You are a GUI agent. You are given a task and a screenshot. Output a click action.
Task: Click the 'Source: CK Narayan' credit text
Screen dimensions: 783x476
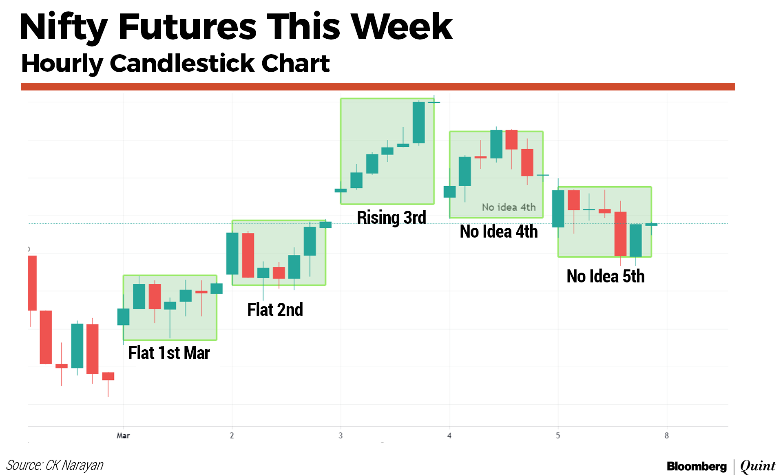[x=55, y=465]
